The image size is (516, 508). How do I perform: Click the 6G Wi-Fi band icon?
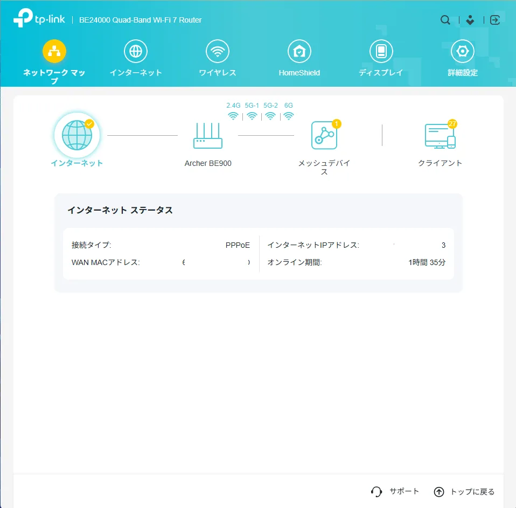pos(289,116)
